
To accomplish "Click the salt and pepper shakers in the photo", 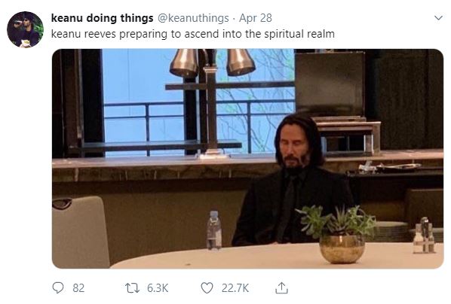I will click(x=425, y=236).
